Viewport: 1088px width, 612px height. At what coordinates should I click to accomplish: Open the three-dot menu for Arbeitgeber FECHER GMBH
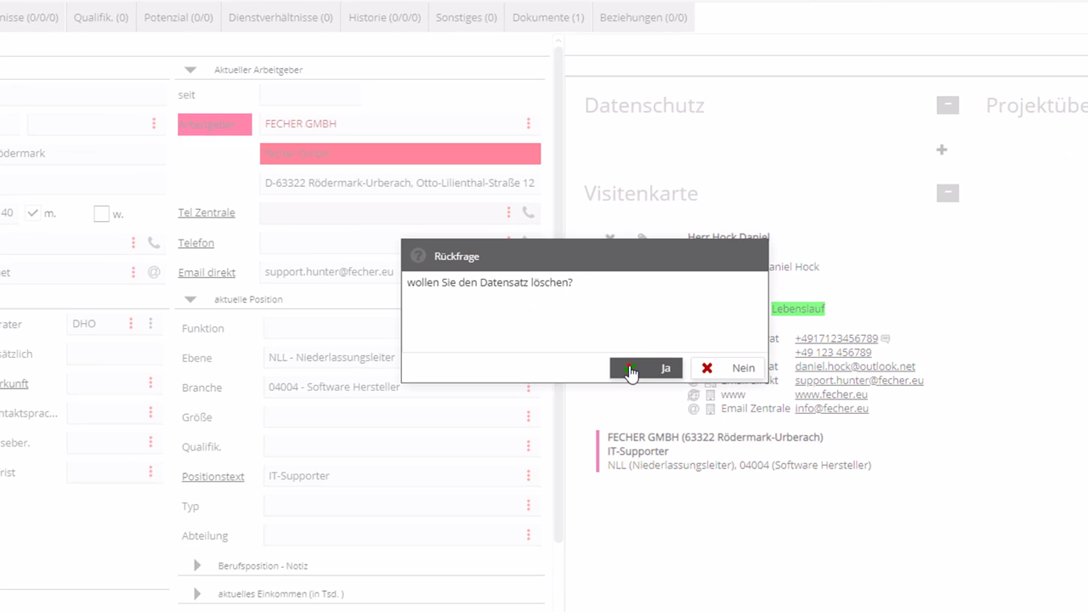(528, 124)
